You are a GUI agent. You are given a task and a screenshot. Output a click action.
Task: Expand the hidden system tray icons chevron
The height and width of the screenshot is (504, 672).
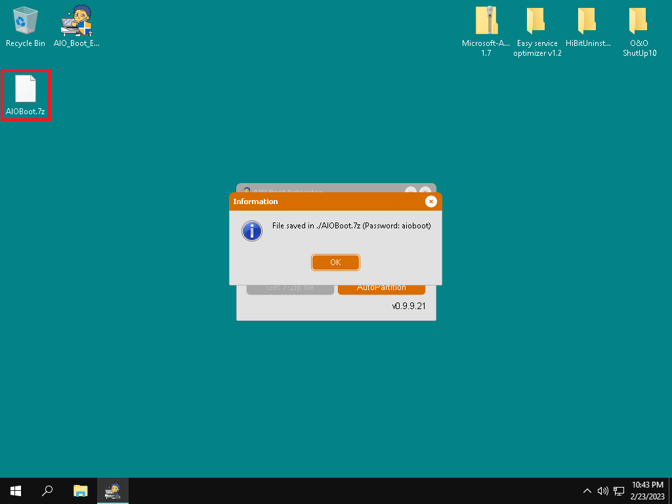pyautogui.click(x=587, y=491)
